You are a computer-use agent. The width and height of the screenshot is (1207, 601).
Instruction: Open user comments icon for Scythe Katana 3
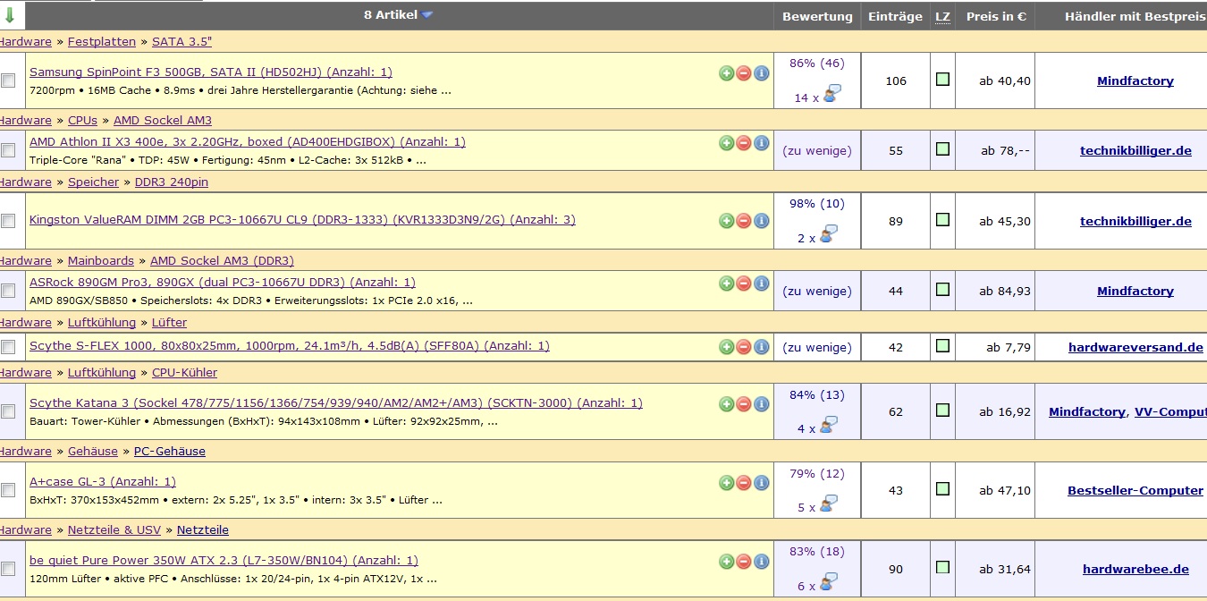[829, 426]
